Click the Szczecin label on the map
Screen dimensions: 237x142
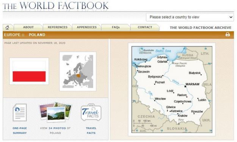tap(144, 72)
